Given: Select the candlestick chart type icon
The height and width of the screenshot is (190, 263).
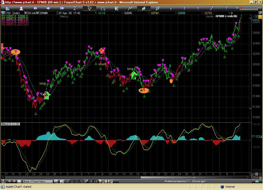Looking at the screenshot, I should pos(117,8).
